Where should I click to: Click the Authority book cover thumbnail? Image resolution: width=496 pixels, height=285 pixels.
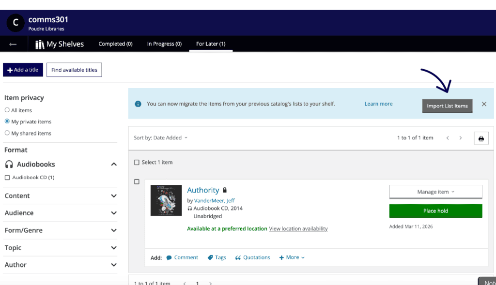tap(166, 200)
